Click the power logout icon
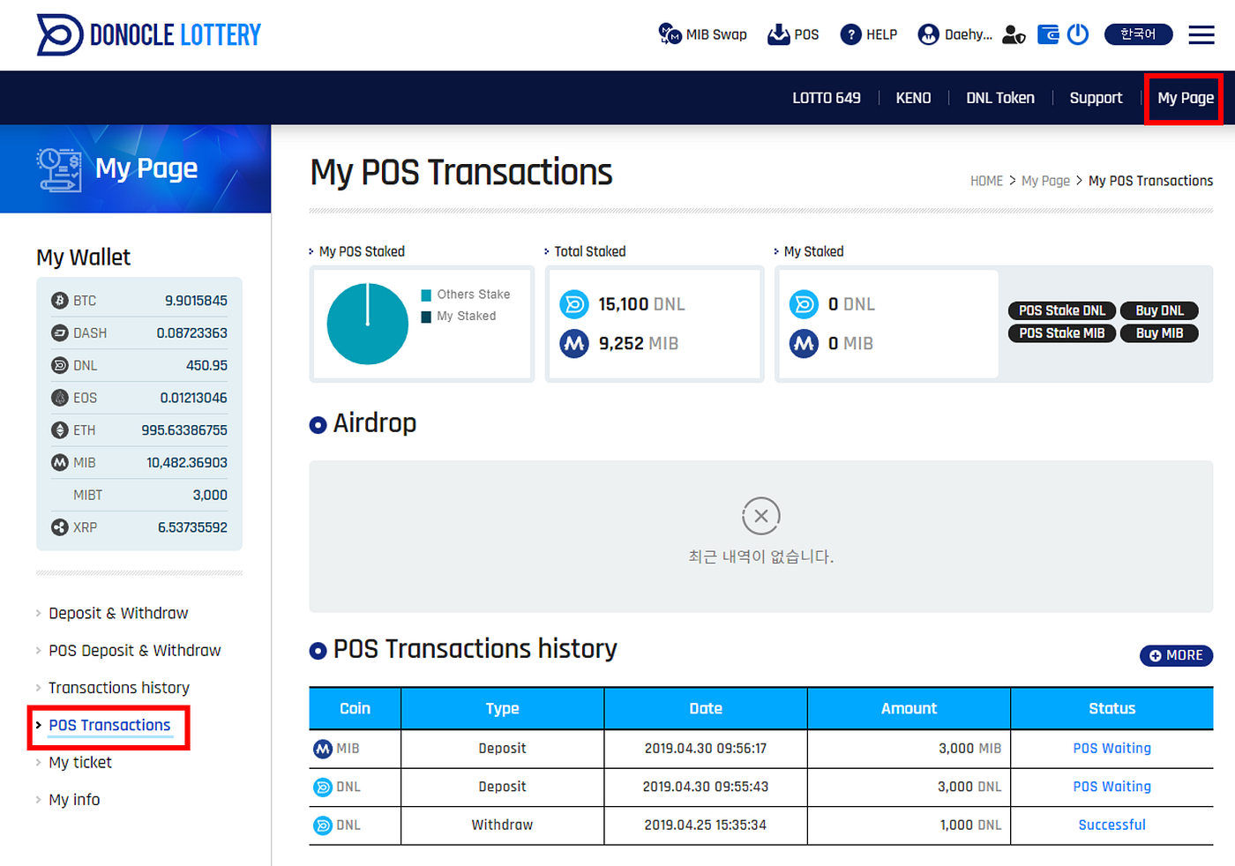The height and width of the screenshot is (866, 1235). click(1078, 34)
